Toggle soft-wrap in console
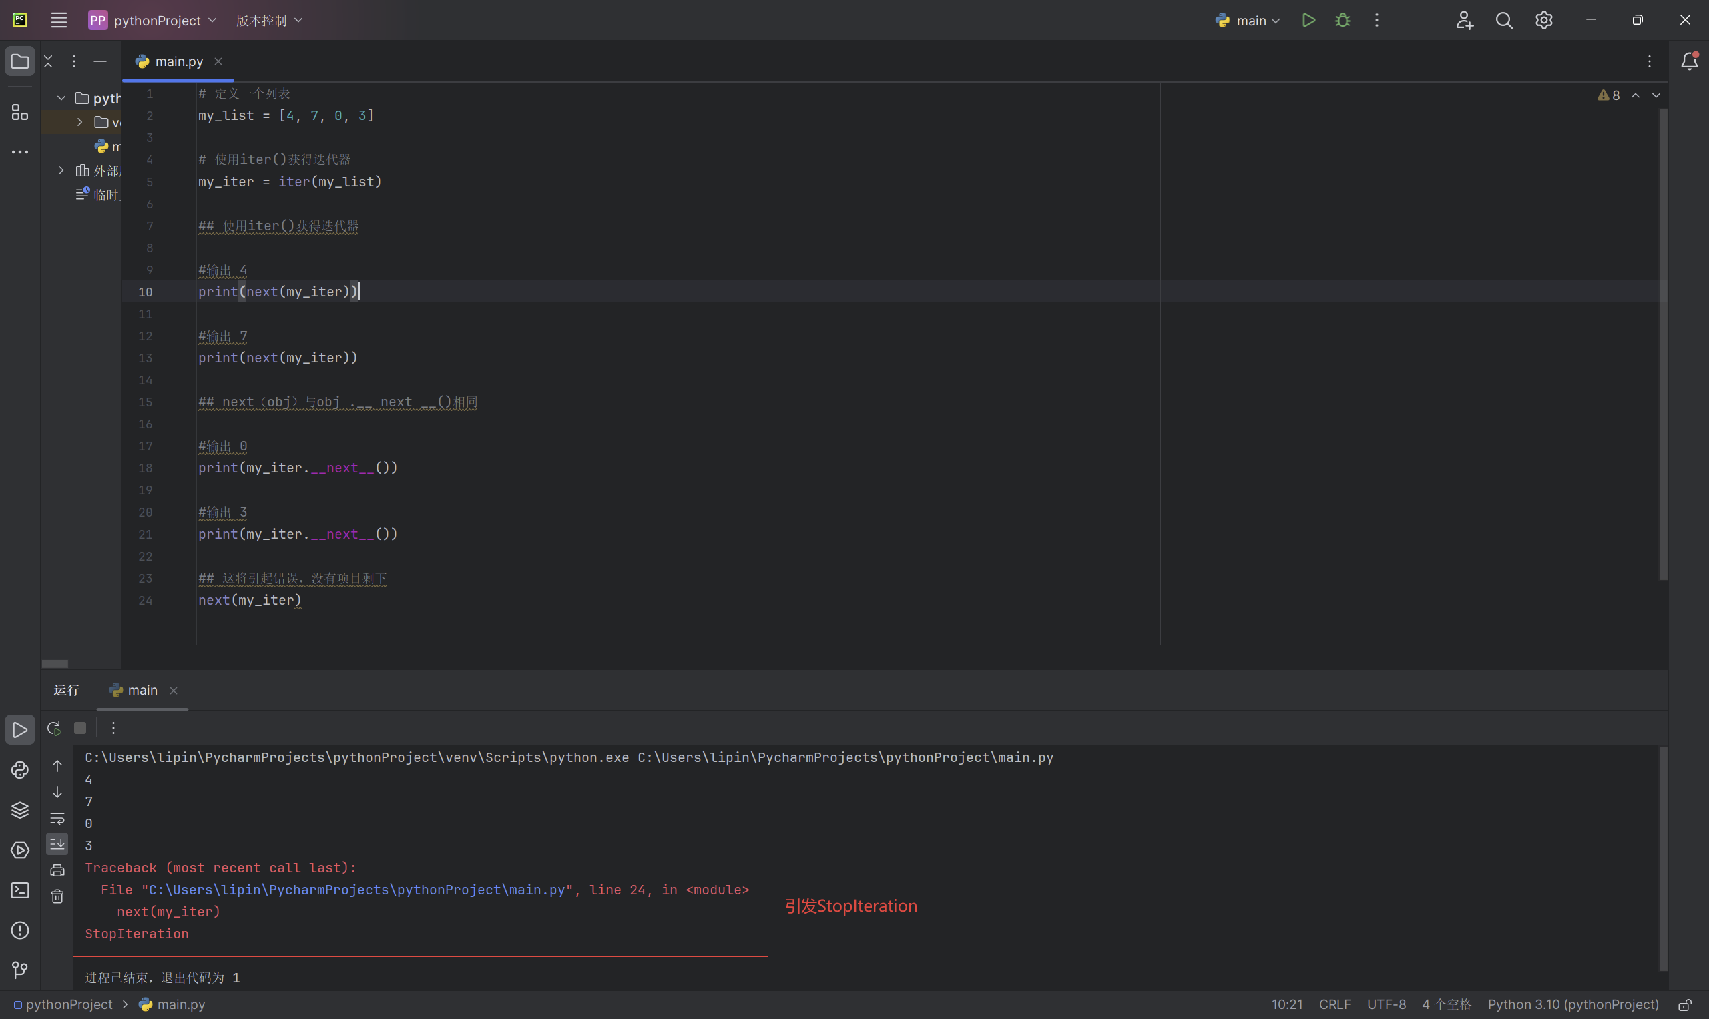The width and height of the screenshot is (1709, 1019). [57, 818]
